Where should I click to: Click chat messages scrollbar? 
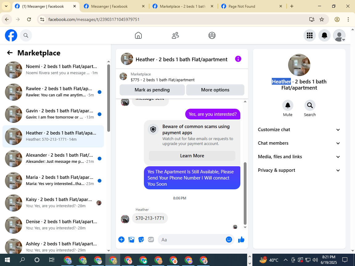(x=245, y=193)
